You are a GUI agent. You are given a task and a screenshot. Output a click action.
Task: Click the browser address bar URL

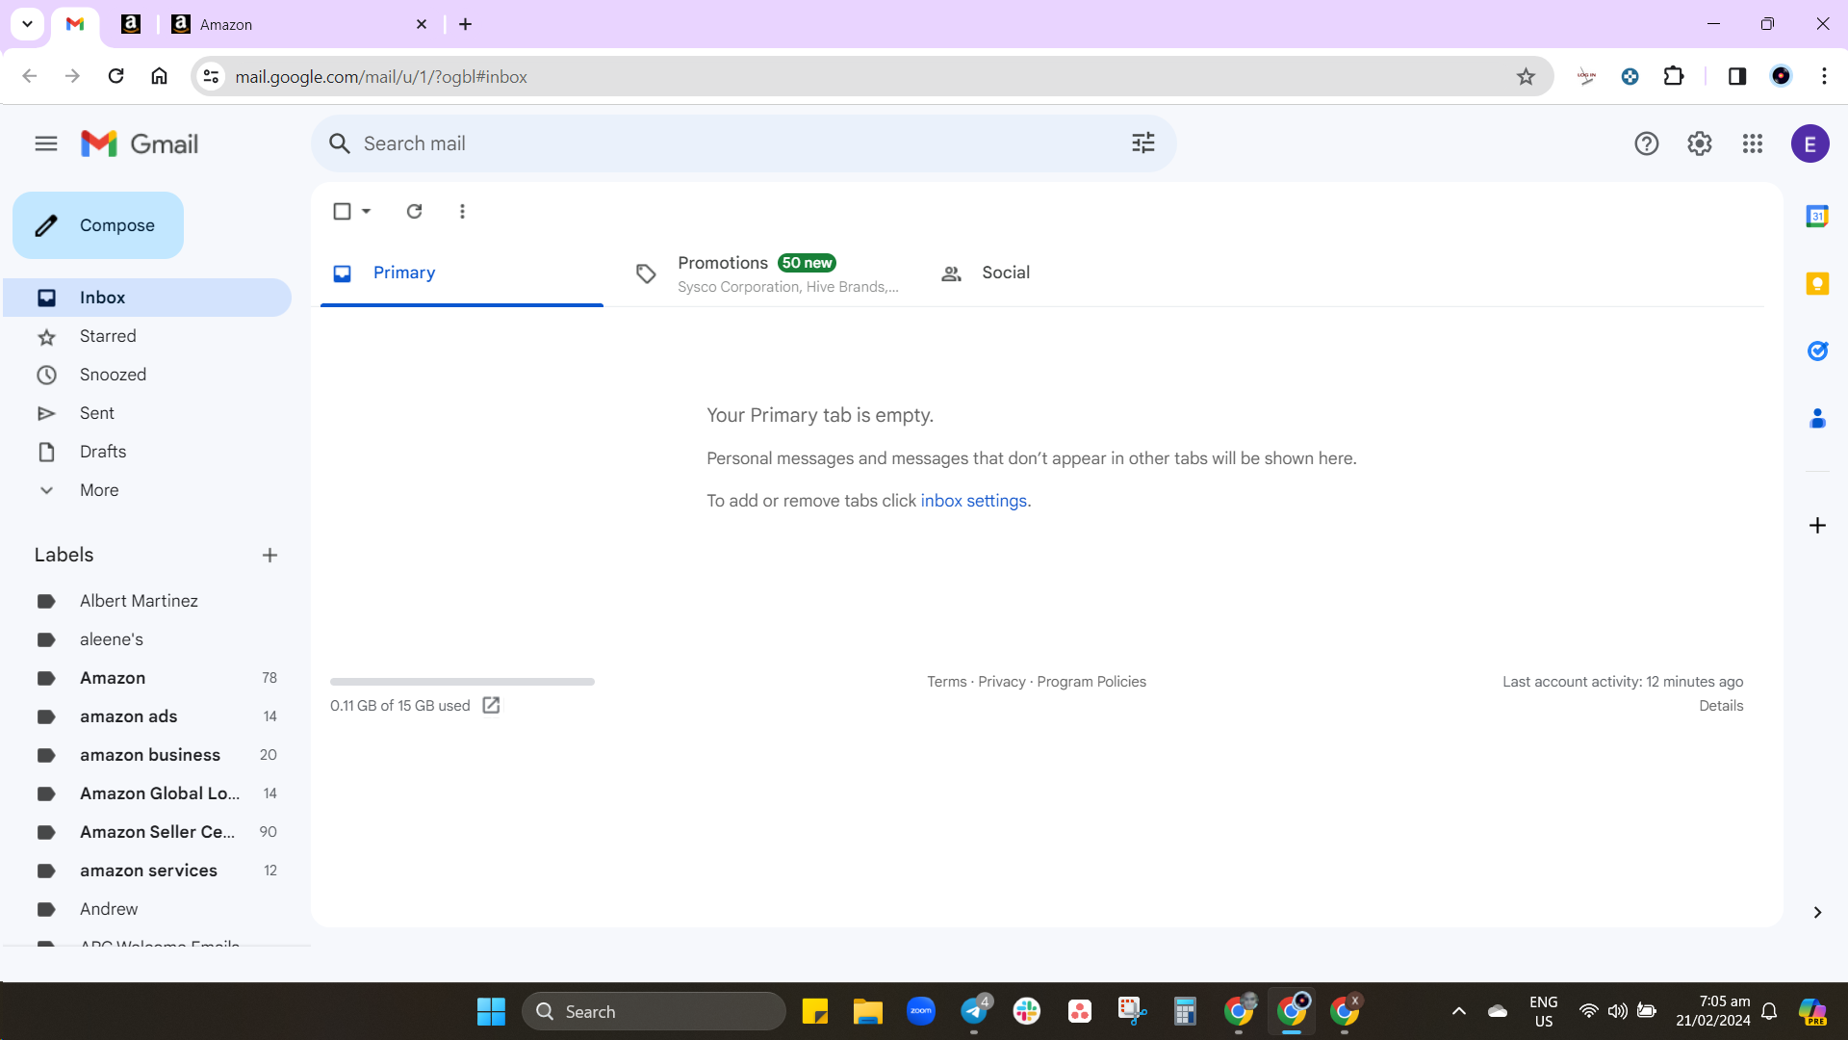point(381,77)
